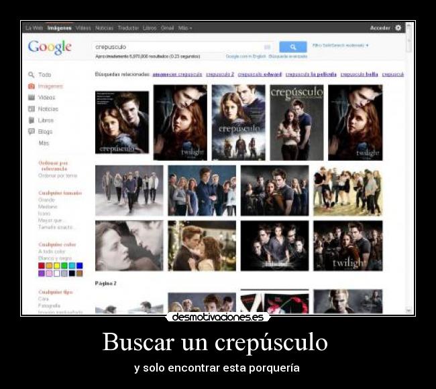Open related search crepusculo edward
The image size is (436, 389).
coord(260,74)
